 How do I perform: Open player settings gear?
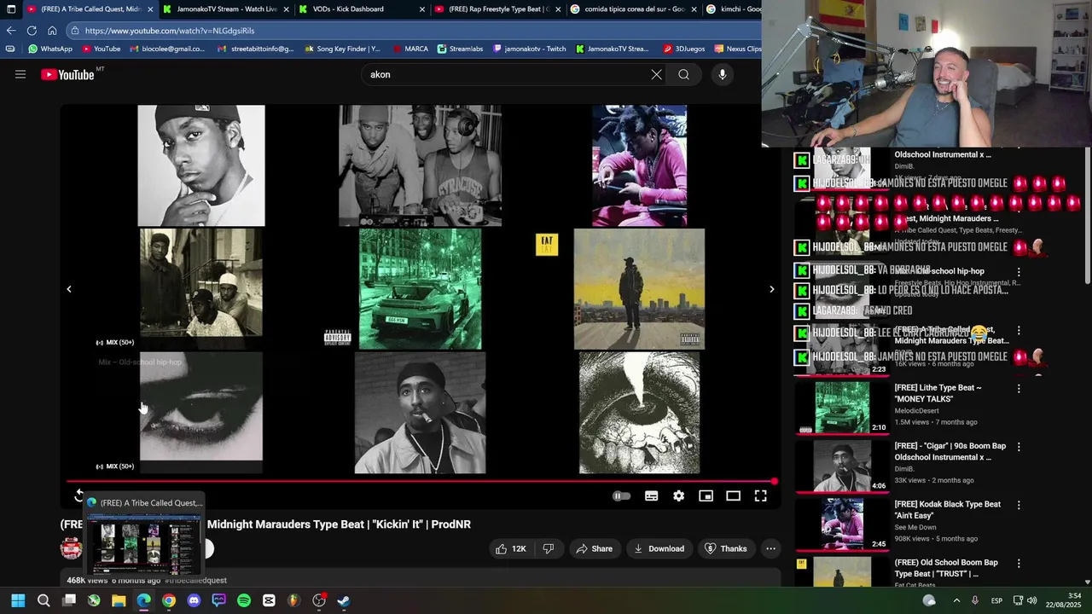[x=678, y=496]
